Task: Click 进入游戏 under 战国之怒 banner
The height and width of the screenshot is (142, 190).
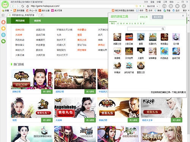Action: click(x=90, y=92)
